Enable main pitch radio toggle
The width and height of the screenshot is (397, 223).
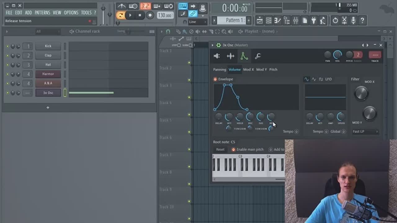(x=234, y=150)
